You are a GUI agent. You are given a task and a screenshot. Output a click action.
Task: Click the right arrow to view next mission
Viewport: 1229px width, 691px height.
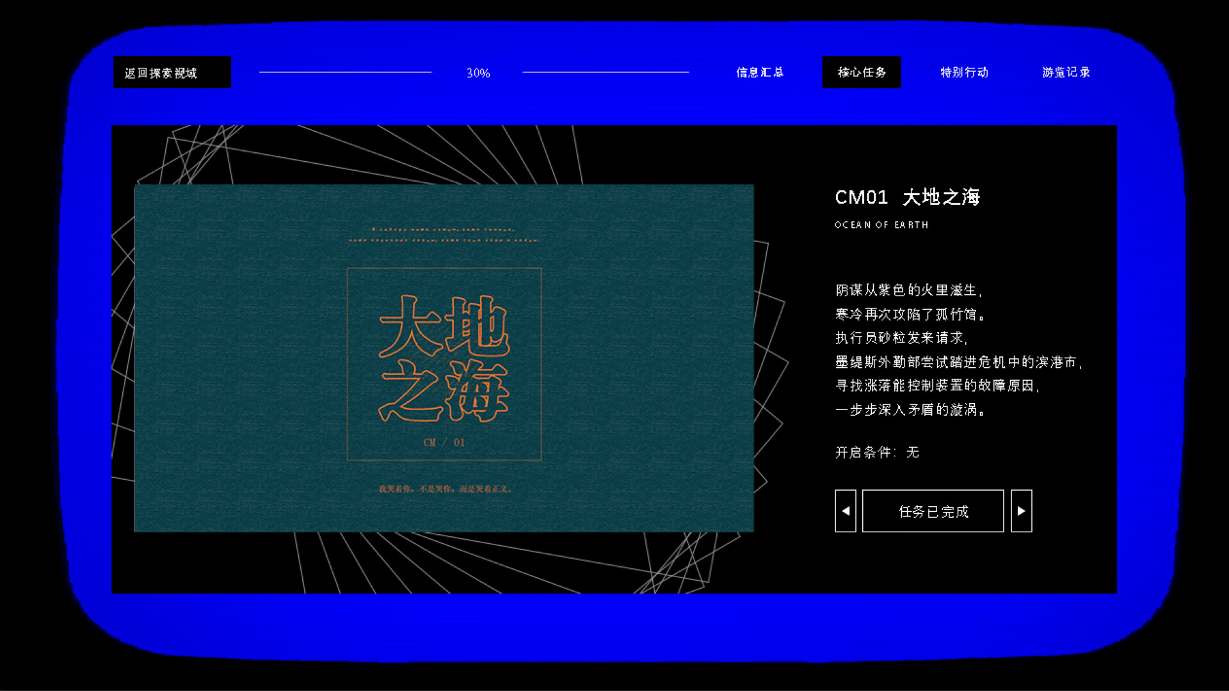pos(1021,511)
